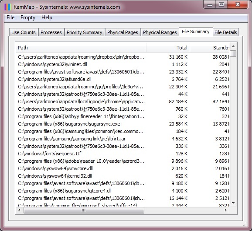Select the gg\profiles\1le9u4v... row
Viewport: 252px width, 231px height.
(x=123, y=87)
